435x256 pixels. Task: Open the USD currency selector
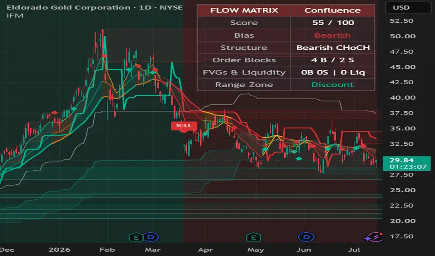(408, 8)
